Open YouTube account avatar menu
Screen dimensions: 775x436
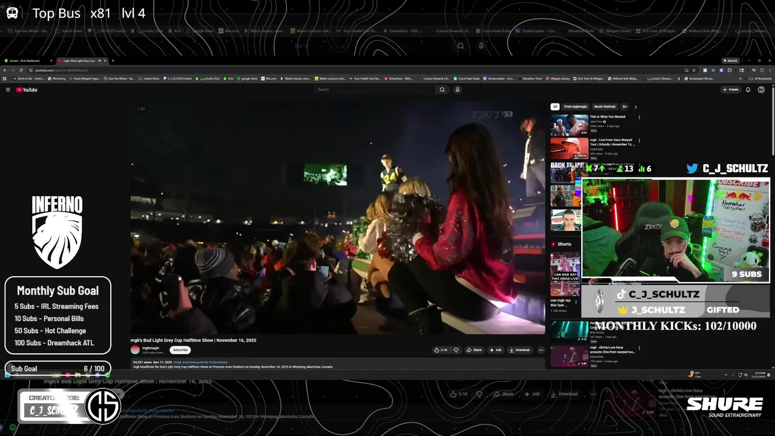(x=761, y=90)
